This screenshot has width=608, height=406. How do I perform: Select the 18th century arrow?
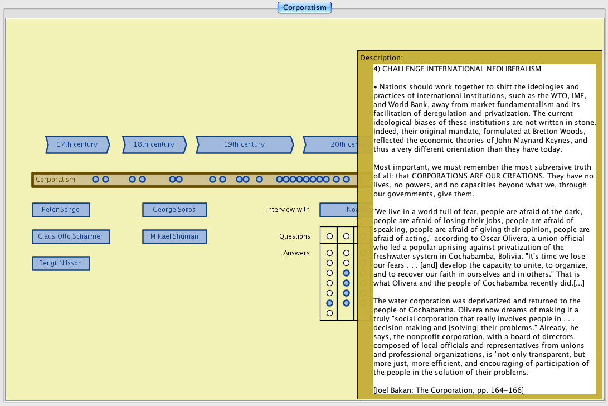click(x=154, y=144)
